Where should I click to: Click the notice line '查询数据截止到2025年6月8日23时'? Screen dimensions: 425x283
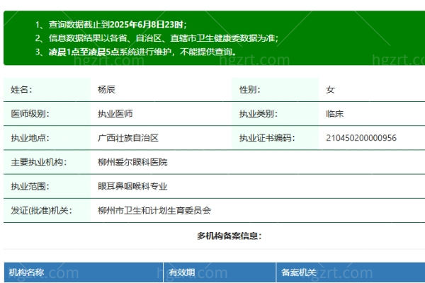[x=117, y=25]
